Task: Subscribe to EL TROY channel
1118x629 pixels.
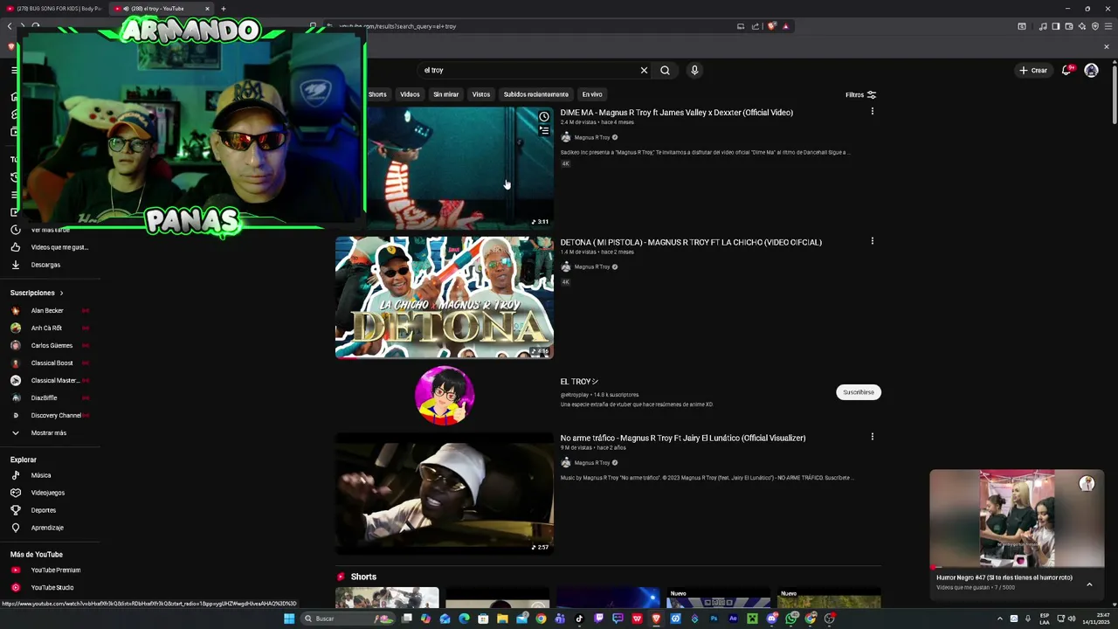Action: click(x=859, y=392)
